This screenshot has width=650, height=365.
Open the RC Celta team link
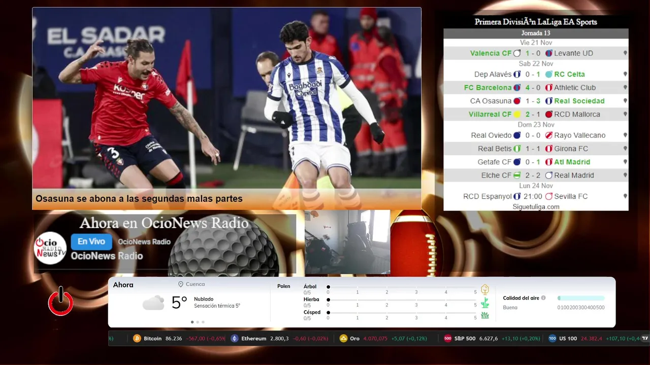tap(569, 74)
